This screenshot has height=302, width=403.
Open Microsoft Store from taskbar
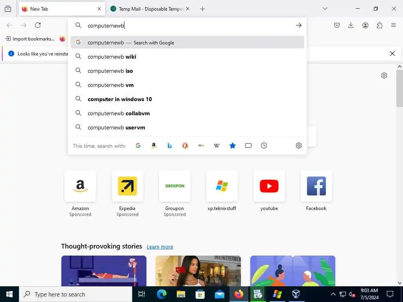pos(200,294)
